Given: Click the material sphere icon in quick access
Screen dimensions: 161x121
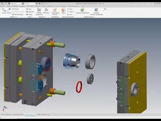Looking at the screenshot, I should click(9, 3).
